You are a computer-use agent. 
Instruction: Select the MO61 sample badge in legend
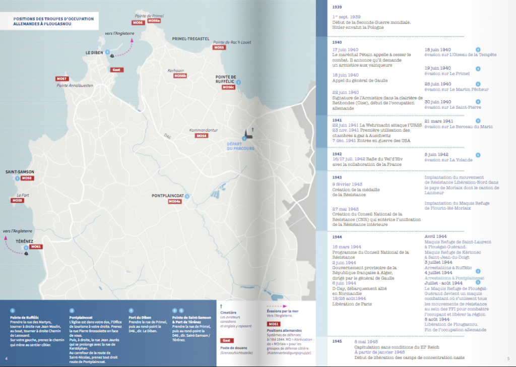pos(274,324)
